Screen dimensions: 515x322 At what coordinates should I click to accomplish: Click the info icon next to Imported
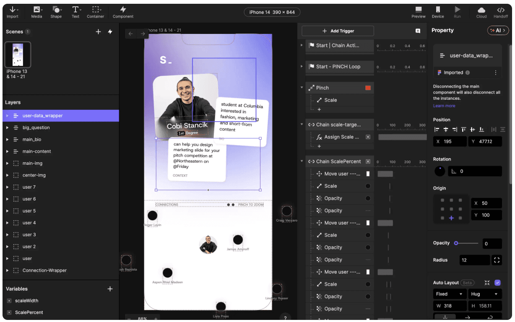click(468, 73)
